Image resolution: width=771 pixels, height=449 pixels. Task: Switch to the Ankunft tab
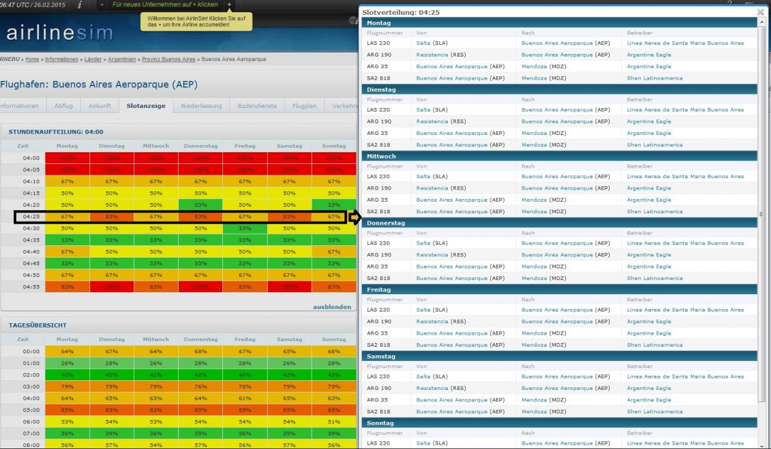100,105
